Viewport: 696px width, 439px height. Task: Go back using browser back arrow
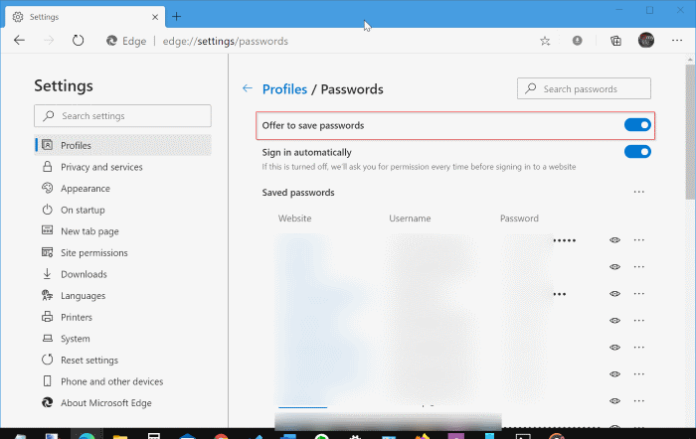(x=19, y=41)
